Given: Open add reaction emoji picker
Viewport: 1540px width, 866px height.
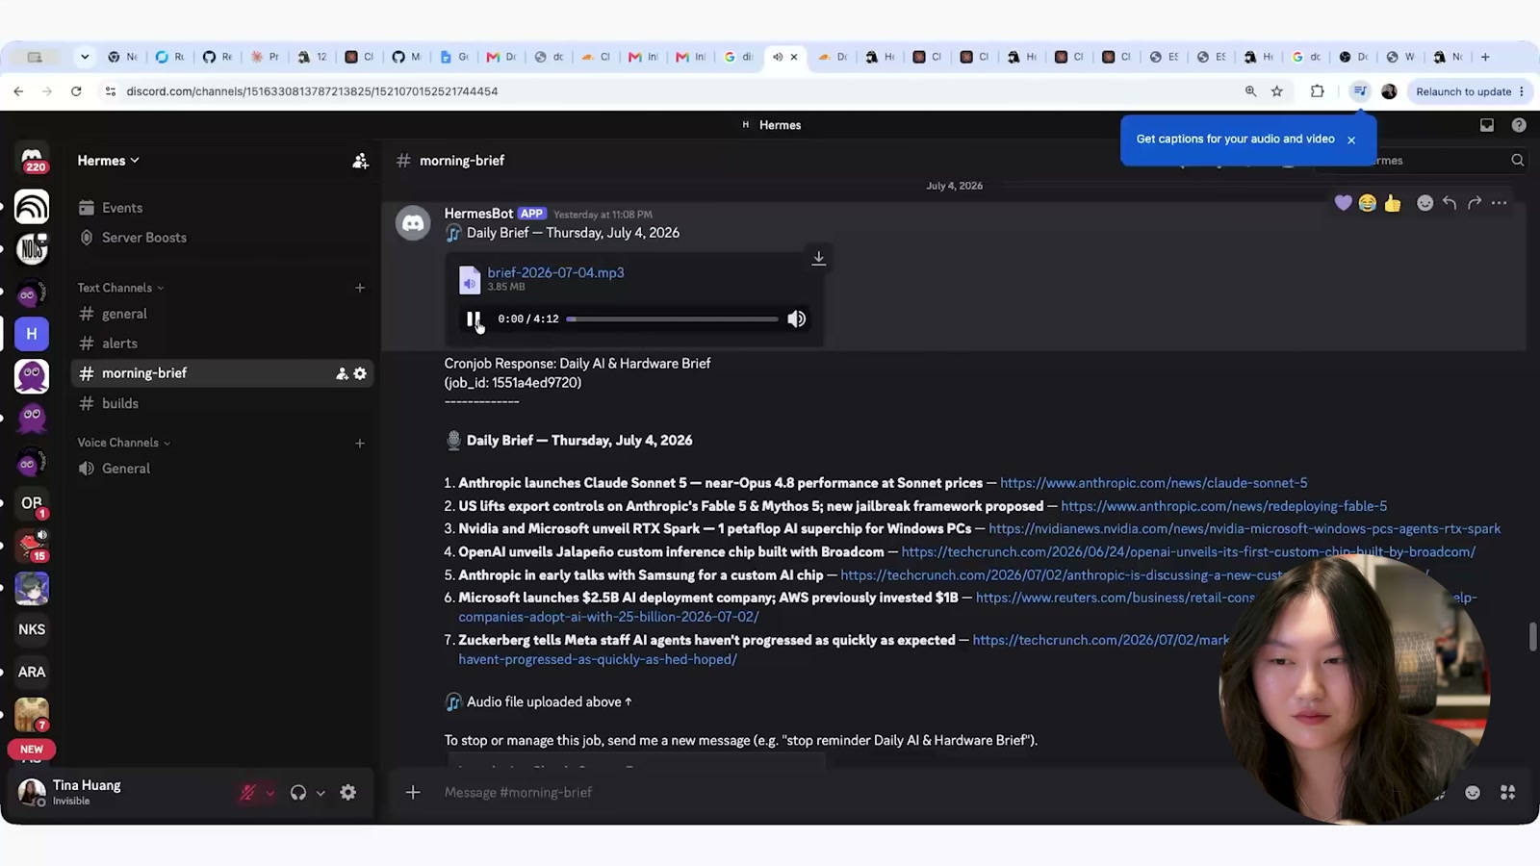Looking at the screenshot, I should point(1425,203).
